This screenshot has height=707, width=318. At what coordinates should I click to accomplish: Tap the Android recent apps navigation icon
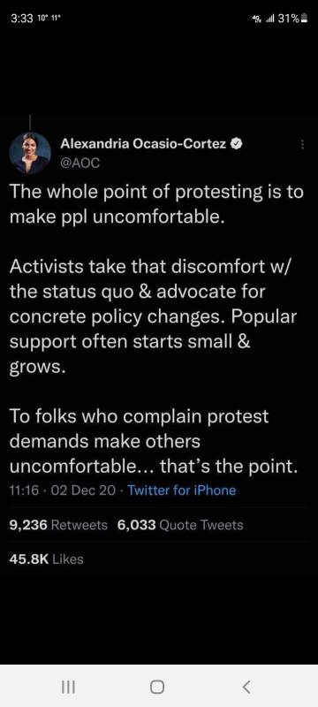point(69,687)
